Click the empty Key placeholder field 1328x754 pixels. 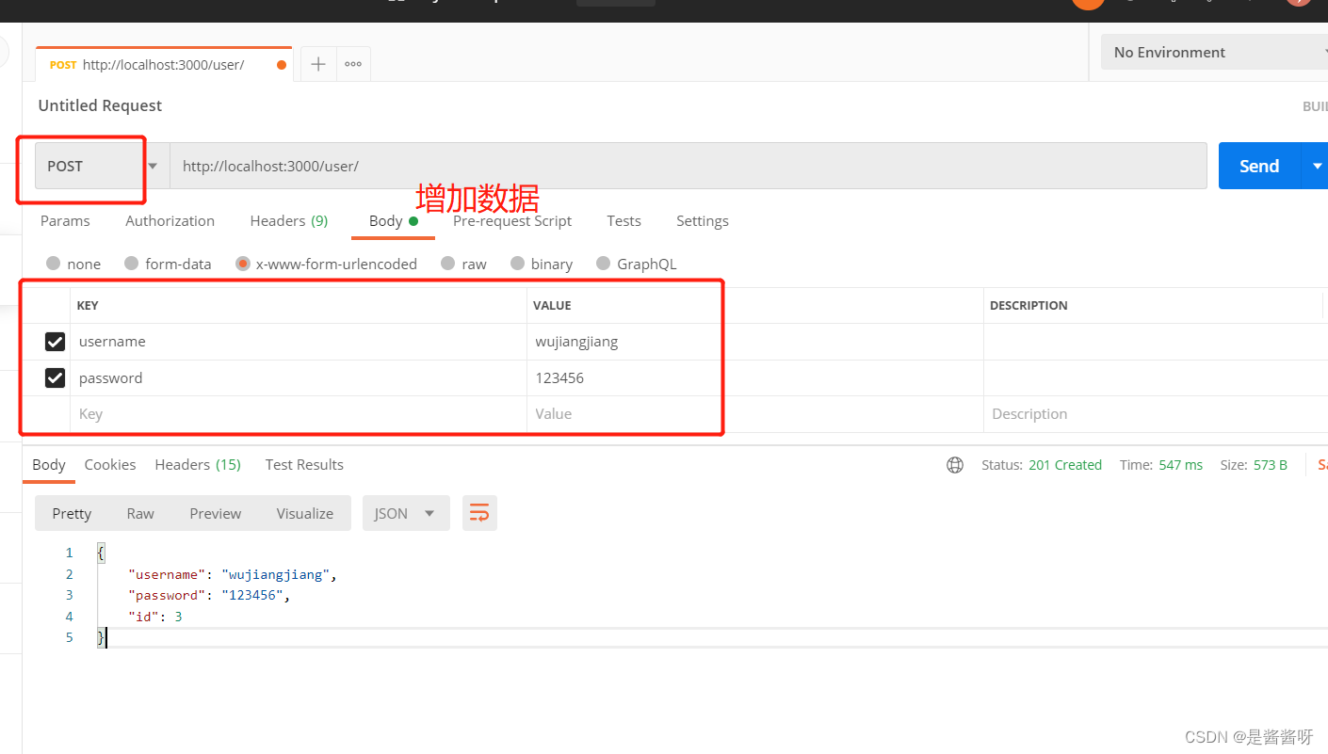pyautogui.click(x=298, y=414)
